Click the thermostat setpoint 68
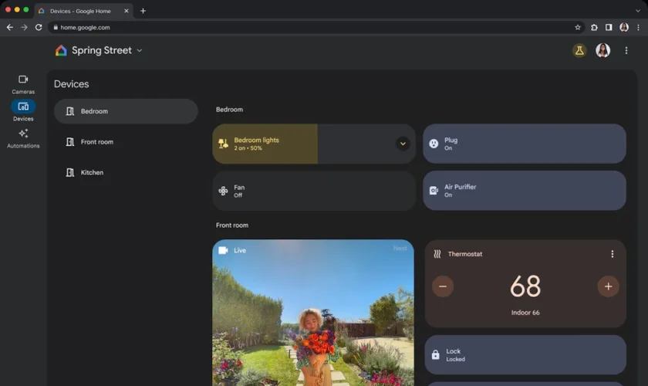This screenshot has height=386, width=648. (x=525, y=286)
